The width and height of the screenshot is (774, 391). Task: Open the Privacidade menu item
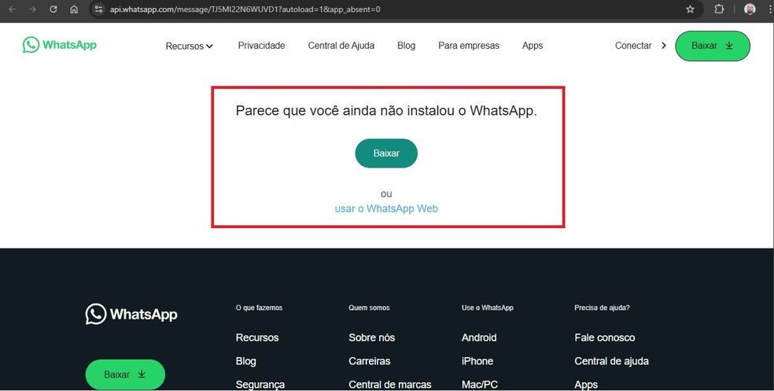pyautogui.click(x=262, y=46)
